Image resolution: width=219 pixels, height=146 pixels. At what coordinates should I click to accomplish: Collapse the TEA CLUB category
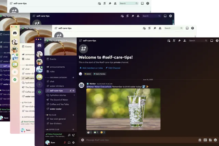(x=51, y=115)
